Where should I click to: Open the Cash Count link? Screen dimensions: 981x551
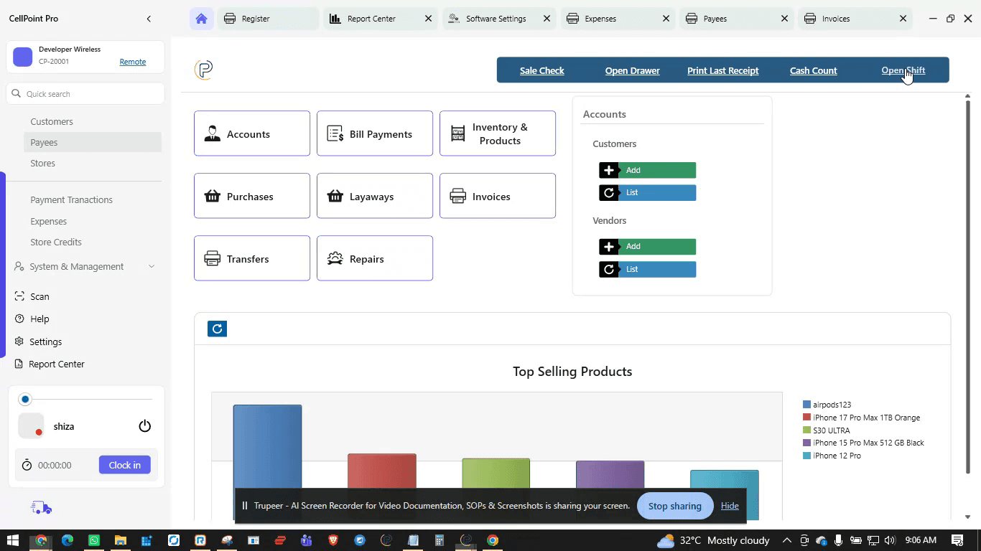click(813, 70)
